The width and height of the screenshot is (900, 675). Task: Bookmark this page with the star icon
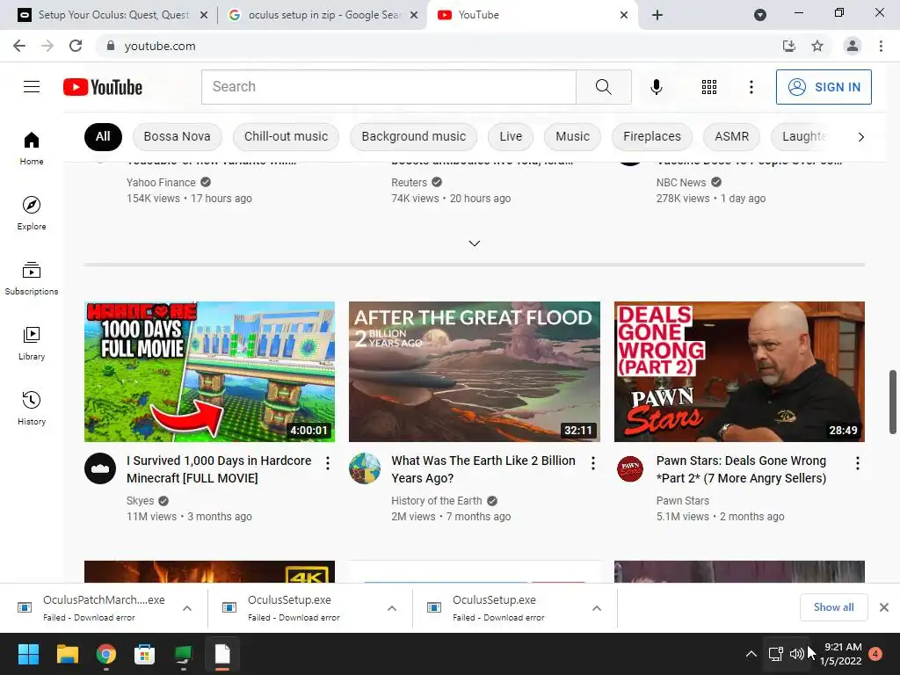817,46
